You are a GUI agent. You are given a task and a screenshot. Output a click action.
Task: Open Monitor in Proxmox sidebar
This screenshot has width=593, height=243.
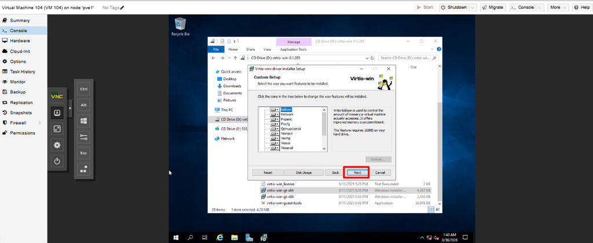23,82
